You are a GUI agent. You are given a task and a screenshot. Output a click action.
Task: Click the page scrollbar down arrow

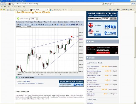coord(135,103)
